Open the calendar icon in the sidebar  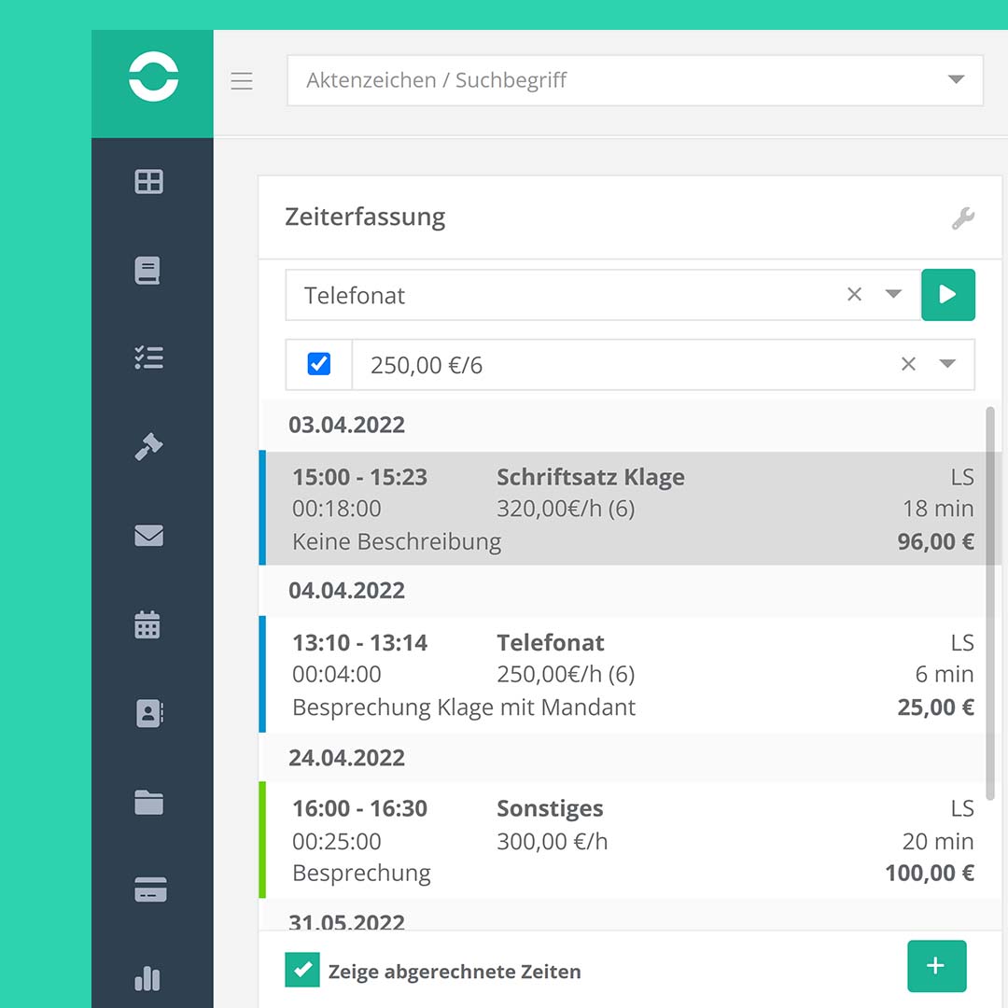(149, 624)
